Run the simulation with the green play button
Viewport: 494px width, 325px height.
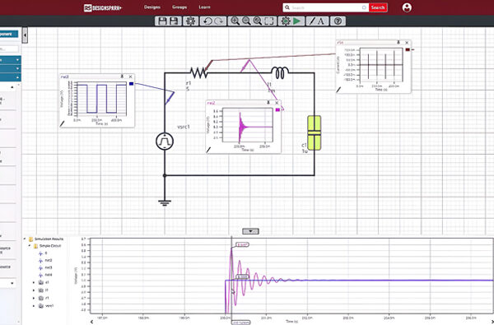tap(296, 21)
